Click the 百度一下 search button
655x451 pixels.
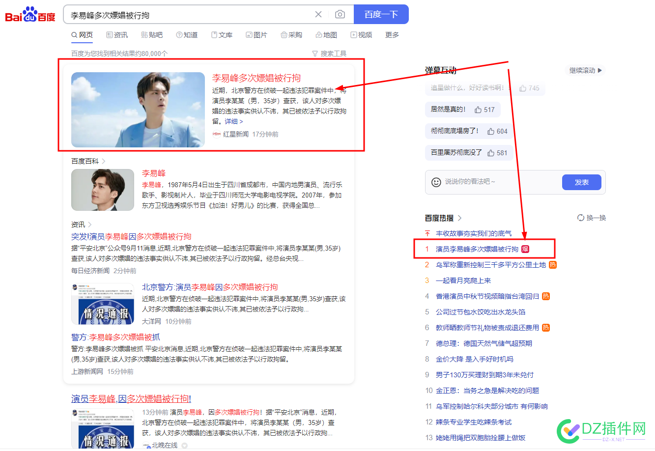[381, 14]
